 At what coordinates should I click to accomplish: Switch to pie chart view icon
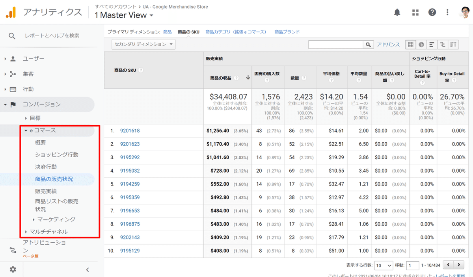pos(421,45)
